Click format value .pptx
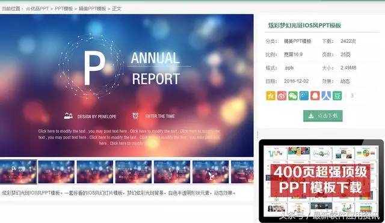 point(289,68)
